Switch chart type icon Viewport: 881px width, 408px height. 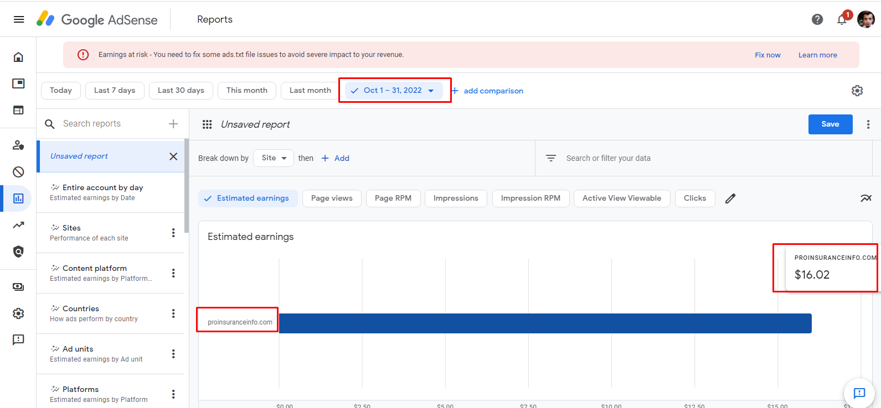866,198
